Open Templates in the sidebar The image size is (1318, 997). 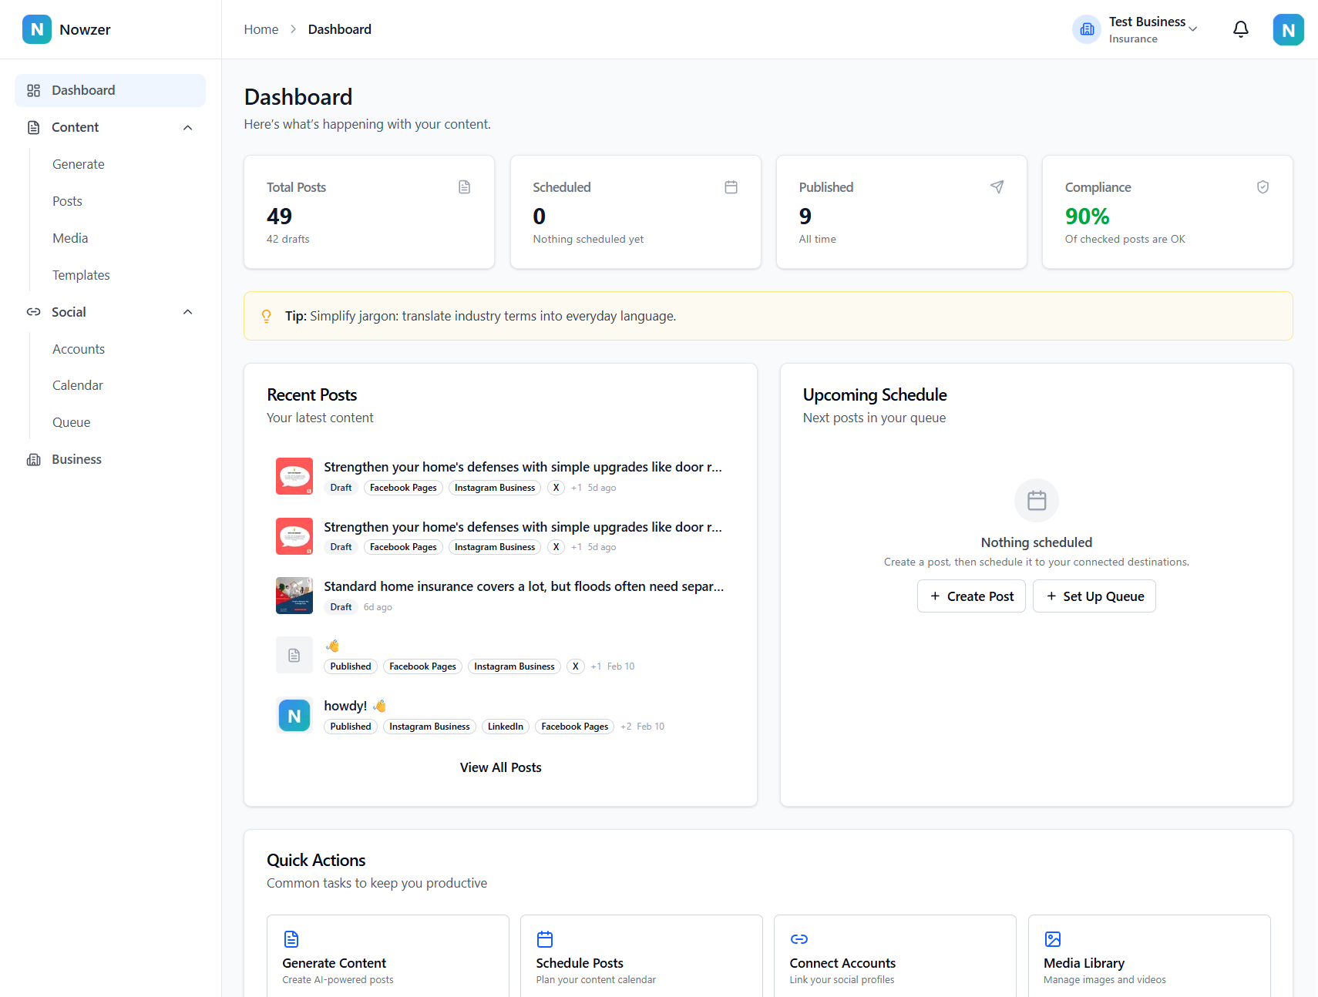81,275
